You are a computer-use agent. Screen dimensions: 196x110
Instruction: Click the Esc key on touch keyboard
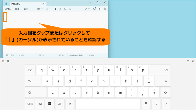(30, 70)
